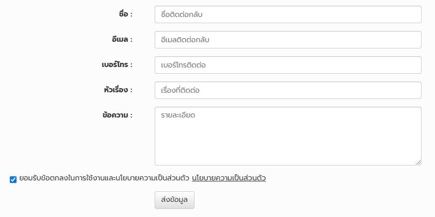Click the เบอร์โทรติดต่อ placeholder text
This screenshot has height=217, width=435.
[184, 65]
